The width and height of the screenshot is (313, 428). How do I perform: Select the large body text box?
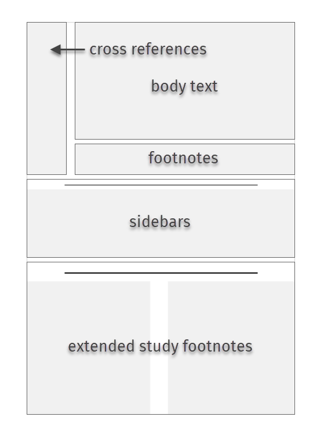click(185, 81)
